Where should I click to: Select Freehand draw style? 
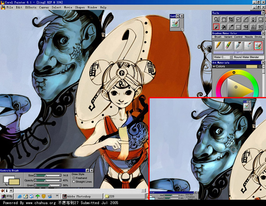click(74, 178)
